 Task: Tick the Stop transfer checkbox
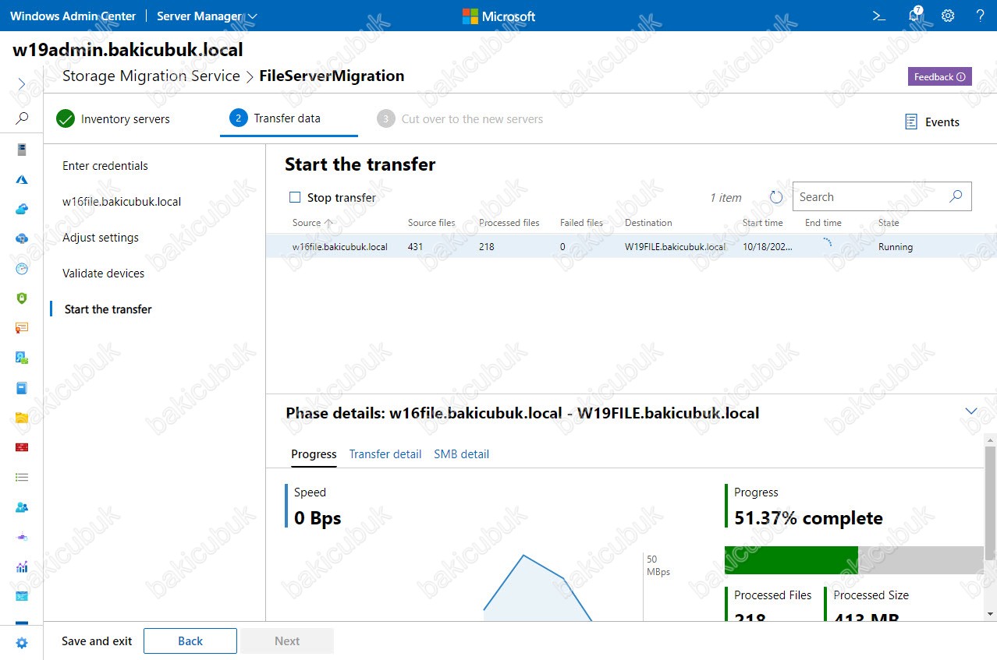click(x=295, y=197)
